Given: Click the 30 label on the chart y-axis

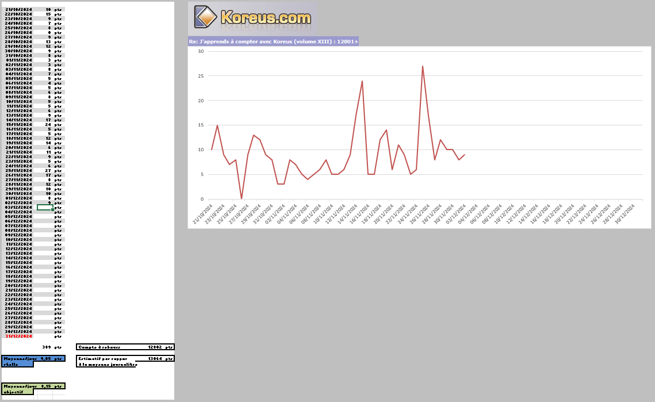Looking at the screenshot, I should 201,51.
